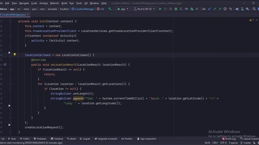Close the LocationManager.java tab
Viewport: 259px width, 145px height.
pos(28,14)
